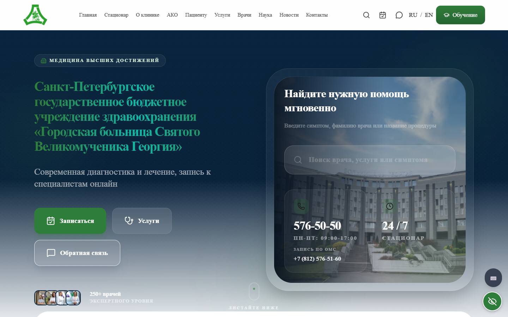508x317 pixels.
Task: Open the Новости menu item
Action: click(289, 15)
